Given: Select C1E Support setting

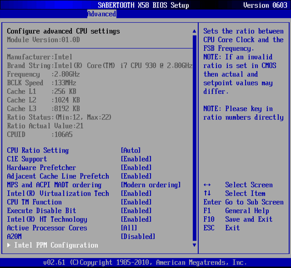Looking at the screenshot, I should coord(27,159).
